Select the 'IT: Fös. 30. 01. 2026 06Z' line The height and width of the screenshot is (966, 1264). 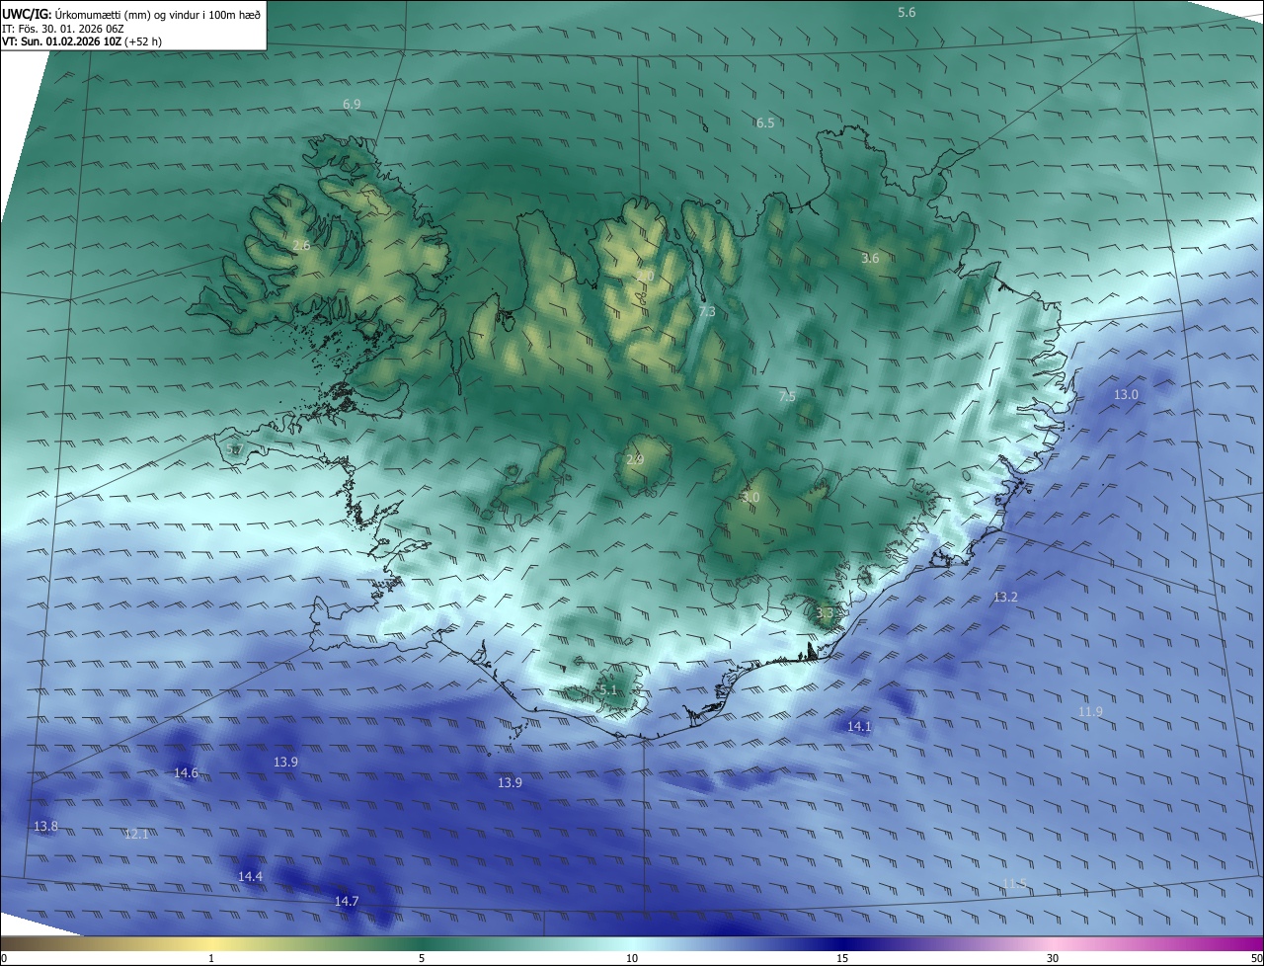point(63,29)
